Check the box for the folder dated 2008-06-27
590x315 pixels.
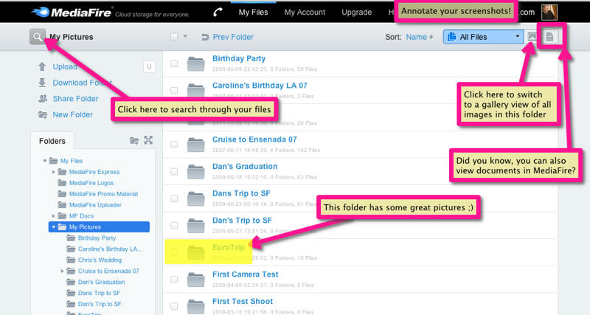[174, 226]
